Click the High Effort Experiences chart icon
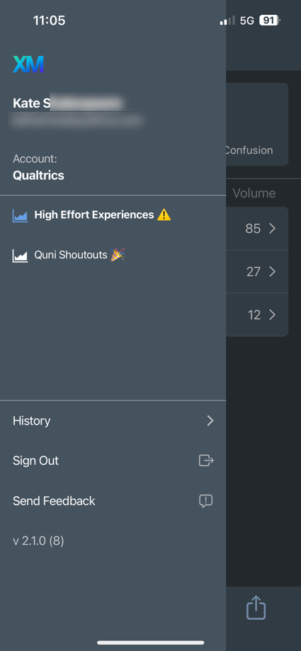This screenshot has width=301, height=651. tap(21, 216)
